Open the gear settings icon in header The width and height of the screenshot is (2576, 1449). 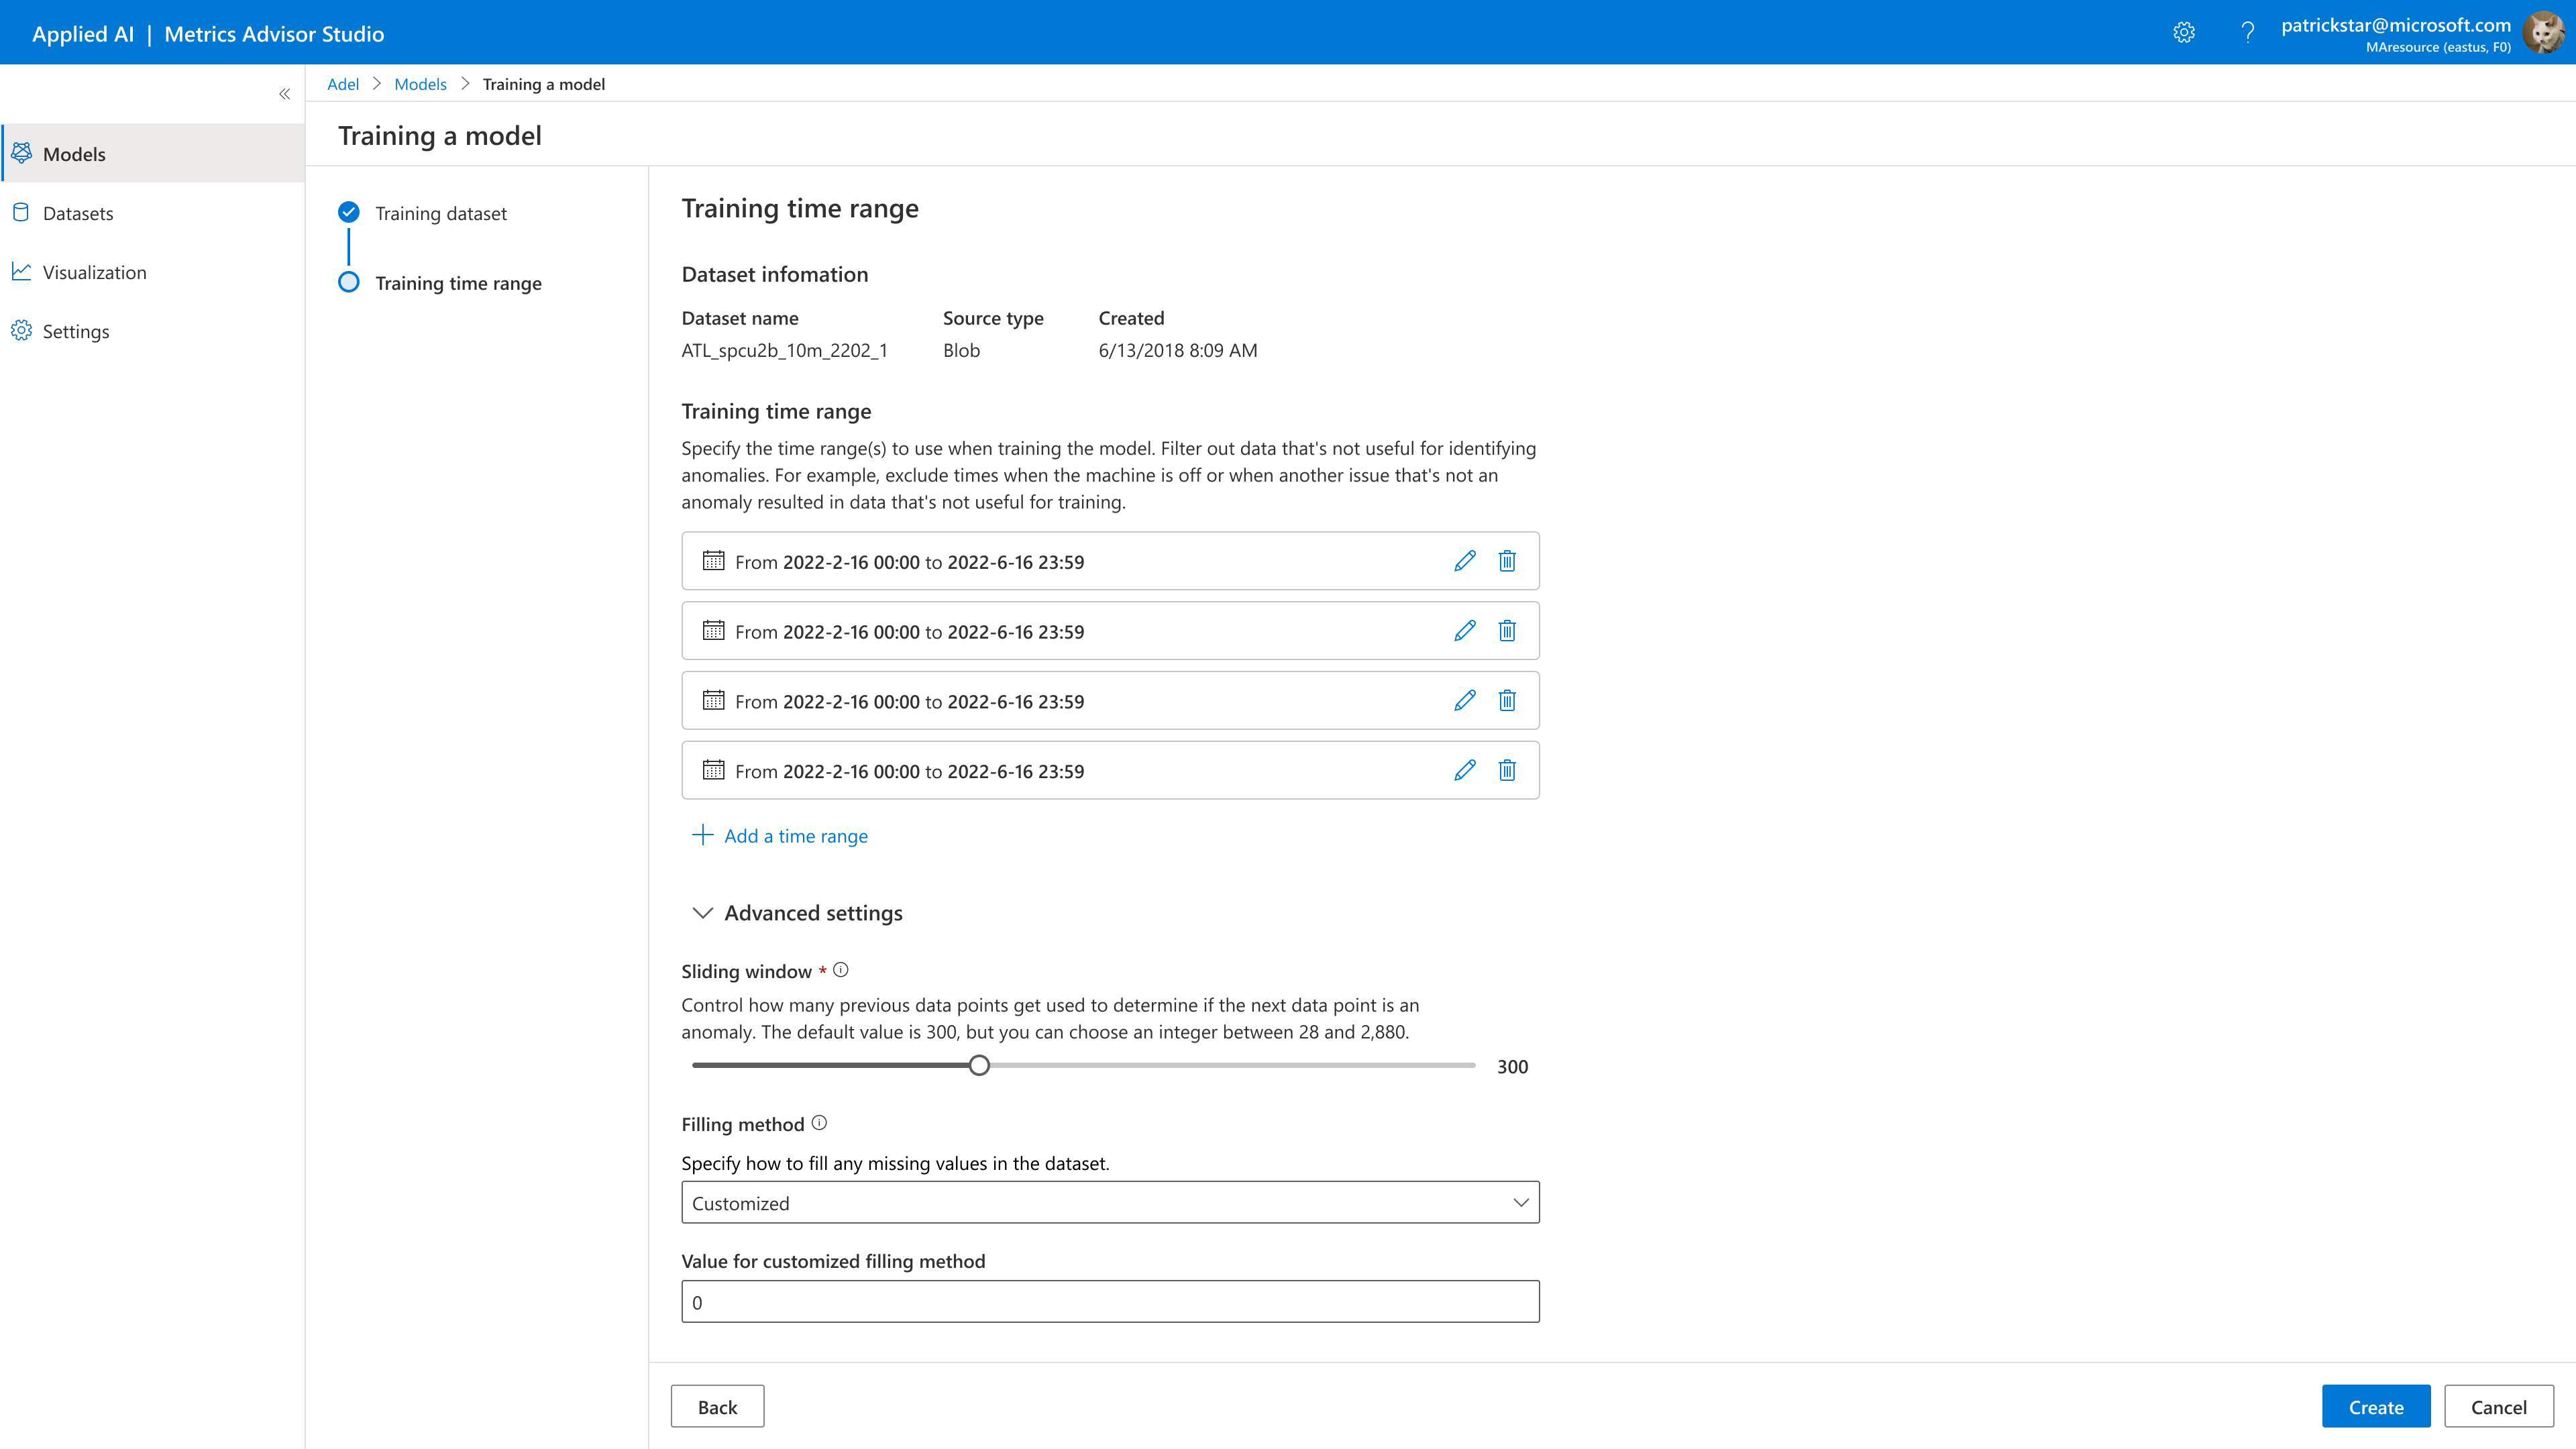[2184, 33]
